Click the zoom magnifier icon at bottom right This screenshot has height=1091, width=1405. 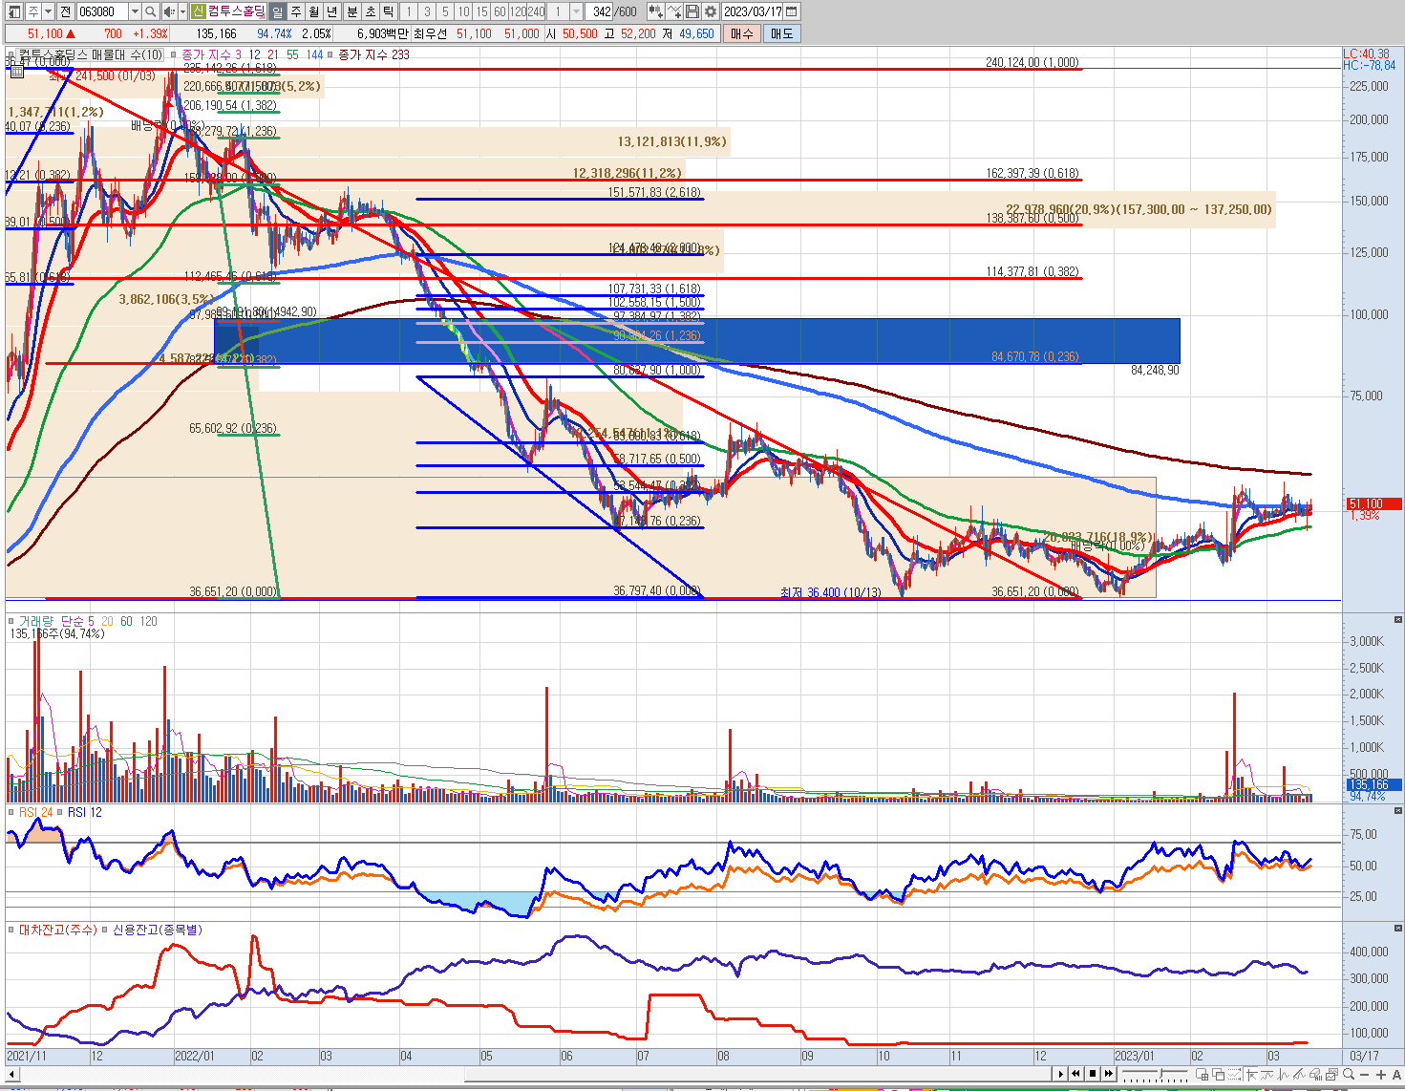[x=1348, y=1075]
